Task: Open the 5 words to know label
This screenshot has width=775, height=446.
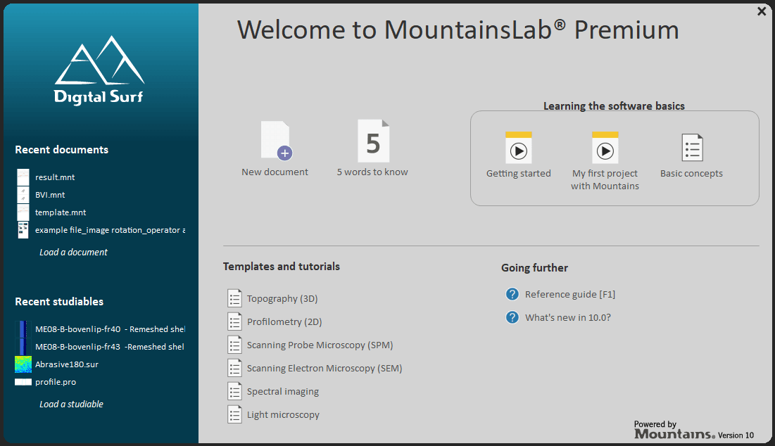Action: tap(372, 172)
